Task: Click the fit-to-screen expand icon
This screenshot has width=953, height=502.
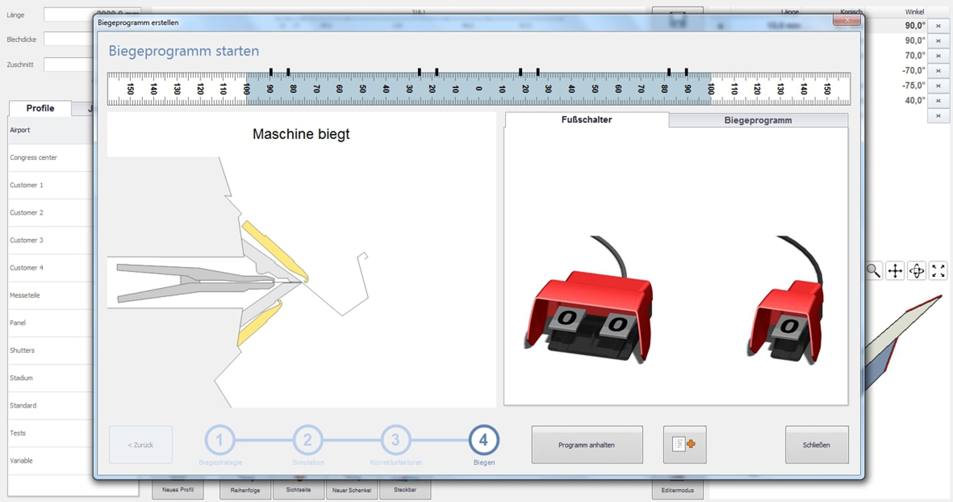Action: pyautogui.click(x=938, y=271)
